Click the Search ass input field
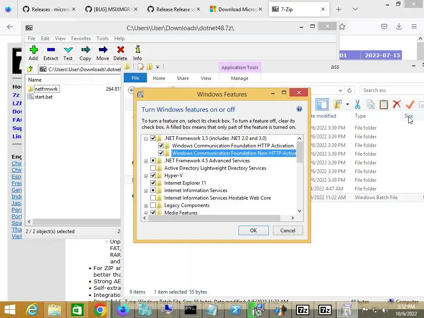Screen dimensions: 424x318 click(x=392, y=90)
